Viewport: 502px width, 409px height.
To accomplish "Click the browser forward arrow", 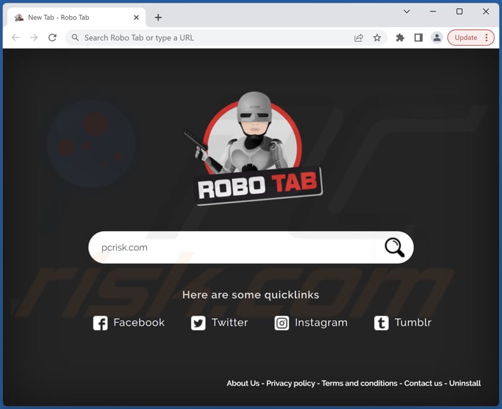I will (34, 37).
